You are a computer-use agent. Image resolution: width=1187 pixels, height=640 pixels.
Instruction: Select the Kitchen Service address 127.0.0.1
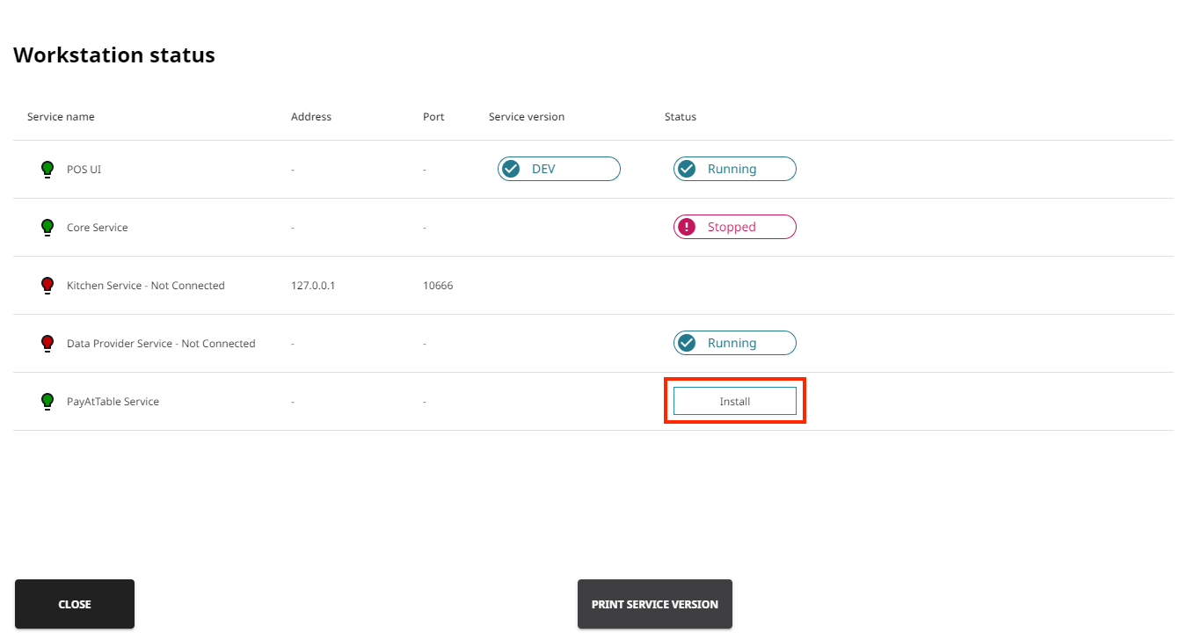(x=313, y=286)
